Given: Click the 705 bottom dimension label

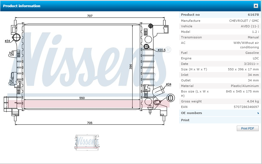Looking at the screenshot, I should click(90, 123).
